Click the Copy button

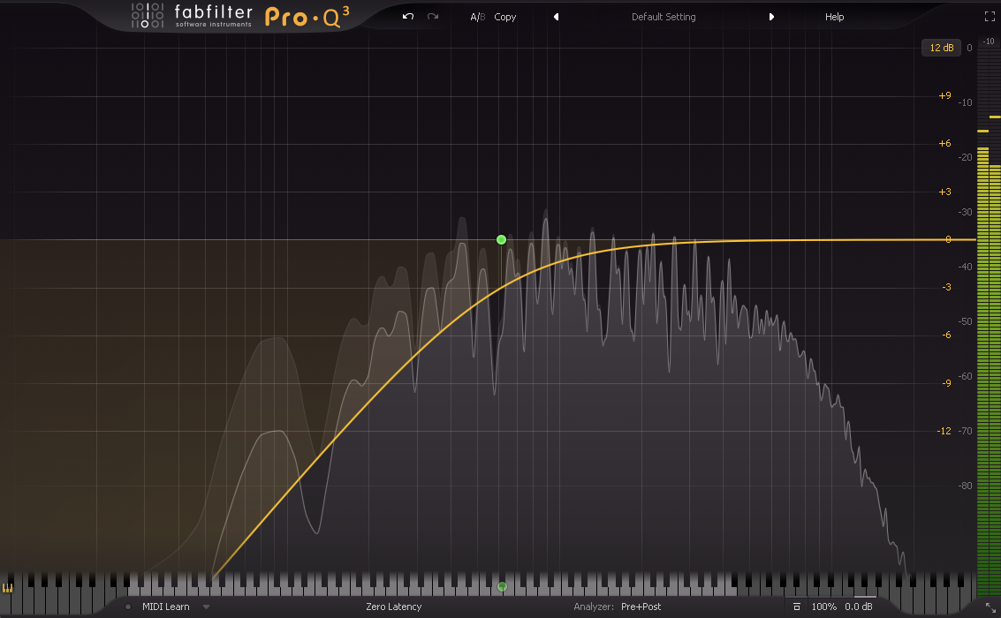505,18
